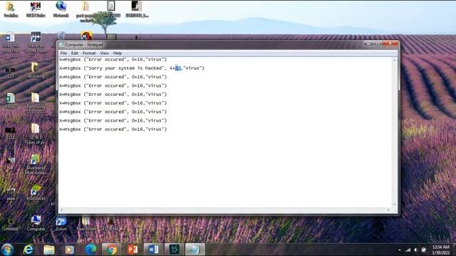Image resolution: width=456 pixels, height=256 pixels.
Task: Select the '1111' desktop file
Action: (x=10, y=133)
